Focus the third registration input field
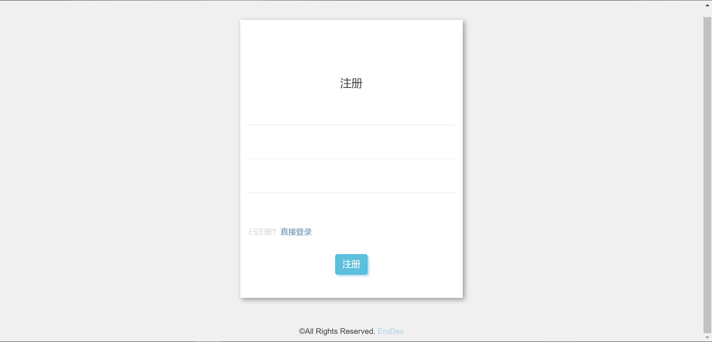 click(x=351, y=184)
